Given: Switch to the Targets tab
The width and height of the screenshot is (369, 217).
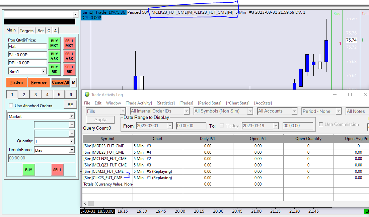Looking at the screenshot, I should click(26, 30).
